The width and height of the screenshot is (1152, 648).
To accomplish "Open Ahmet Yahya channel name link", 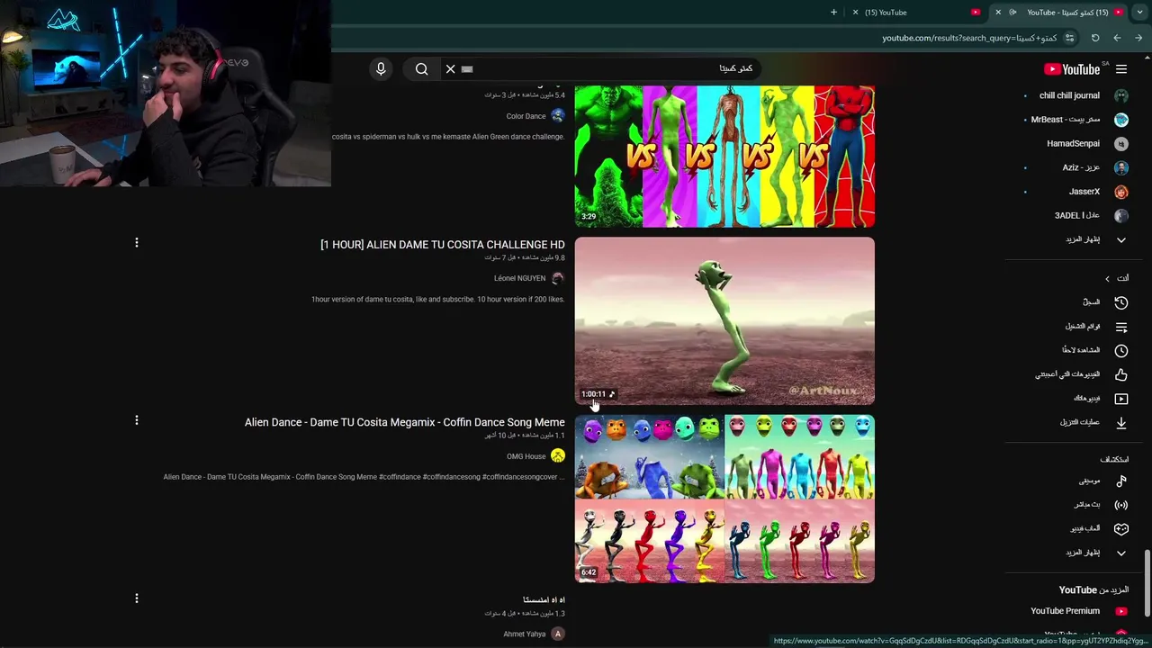I will pyautogui.click(x=524, y=634).
